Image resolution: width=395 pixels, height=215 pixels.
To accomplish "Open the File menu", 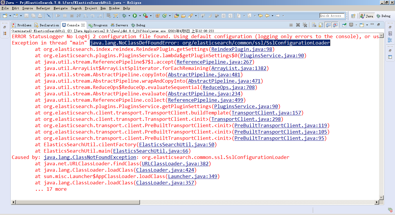I will 5,8.
